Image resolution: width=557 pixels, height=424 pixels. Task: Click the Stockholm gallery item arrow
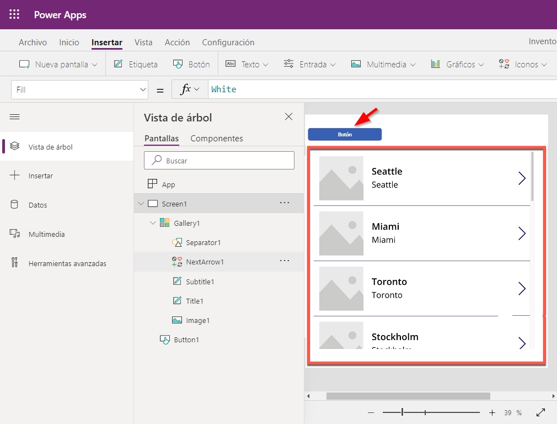pyautogui.click(x=522, y=342)
